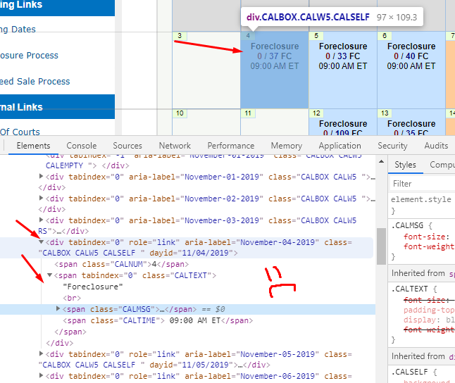Open the Dates sidebar link
Image resolution: width=455 pixels, height=383 pixels.
(x=18, y=30)
